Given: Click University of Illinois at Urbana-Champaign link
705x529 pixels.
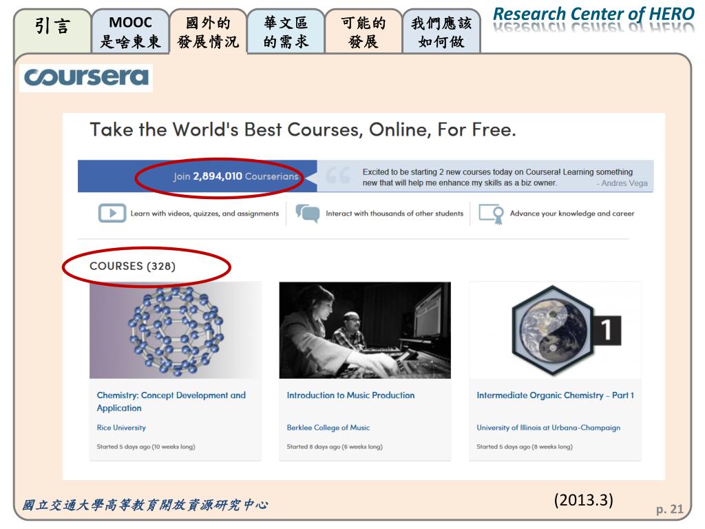Looking at the screenshot, I should (x=549, y=427).
